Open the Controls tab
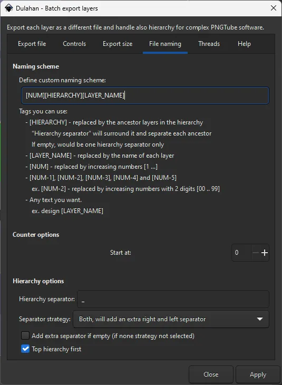 coord(74,44)
